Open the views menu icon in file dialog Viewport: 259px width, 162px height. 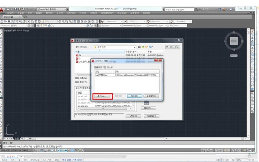[x=151, y=47]
